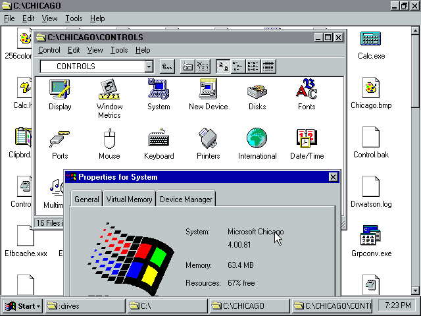Screen dimensions: 421x316
Task: Click the 63.4 MB memory value
Action: (x=241, y=265)
